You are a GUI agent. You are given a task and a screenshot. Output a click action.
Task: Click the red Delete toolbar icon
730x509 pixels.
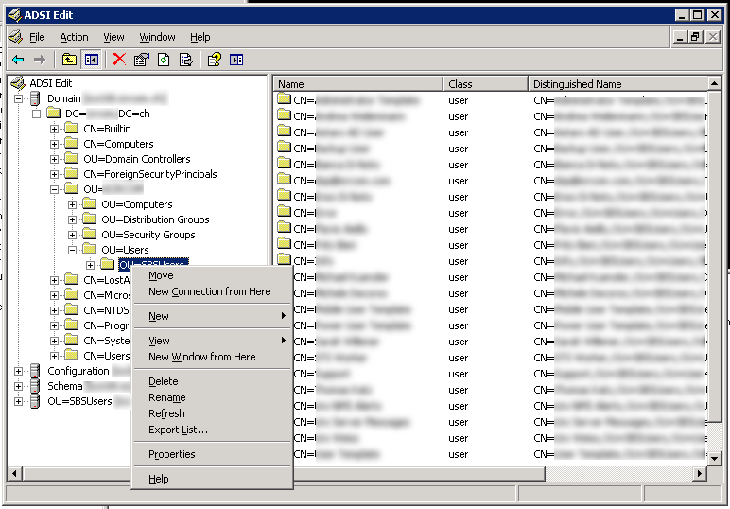tap(119, 60)
